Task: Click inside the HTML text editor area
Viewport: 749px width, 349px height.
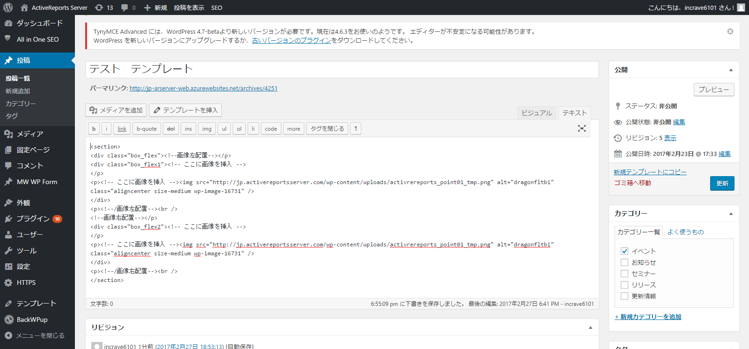Action: (x=342, y=217)
